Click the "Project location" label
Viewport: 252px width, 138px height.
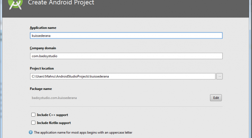[x=42, y=68]
